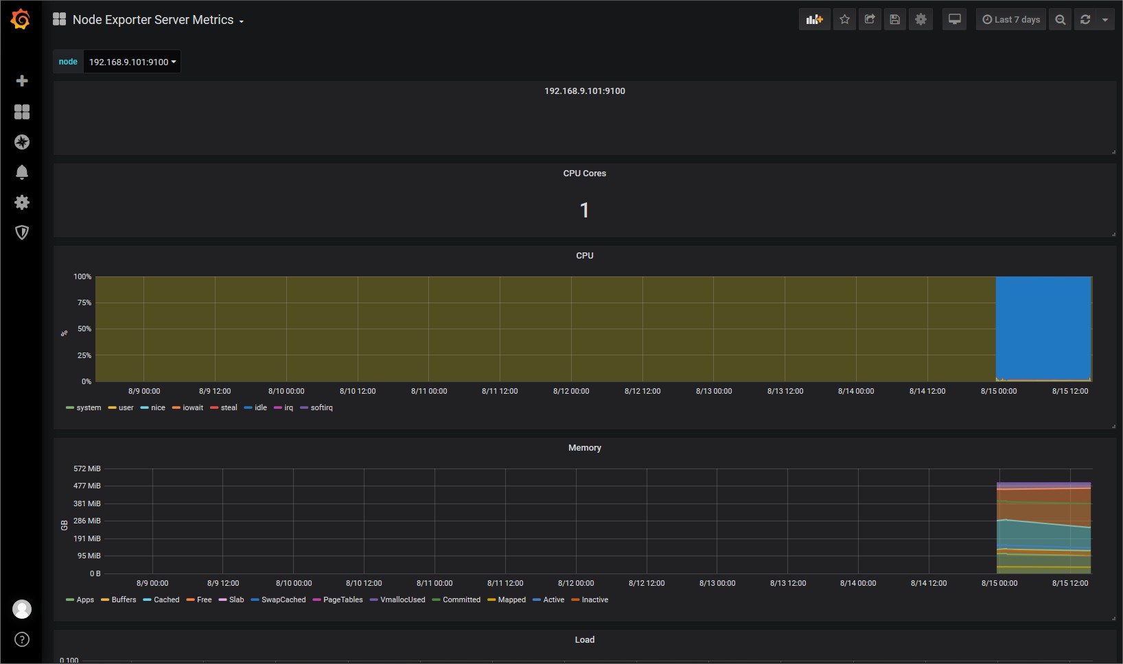Open the Node Exporter Server Metrics dropdown
Image resolution: width=1123 pixels, height=664 pixels.
158,20
